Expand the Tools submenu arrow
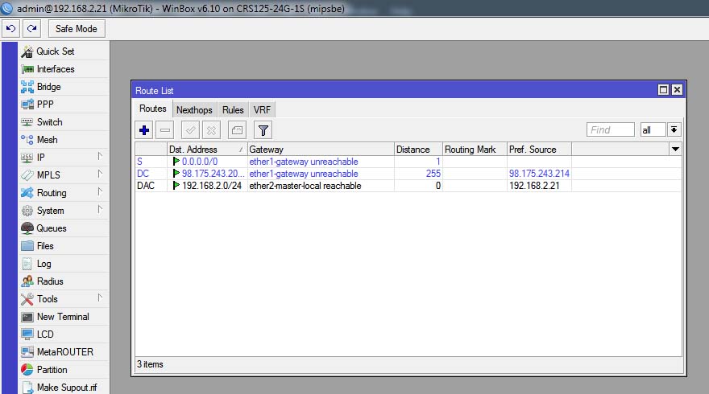The height and width of the screenshot is (394, 709). tap(100, 298)
